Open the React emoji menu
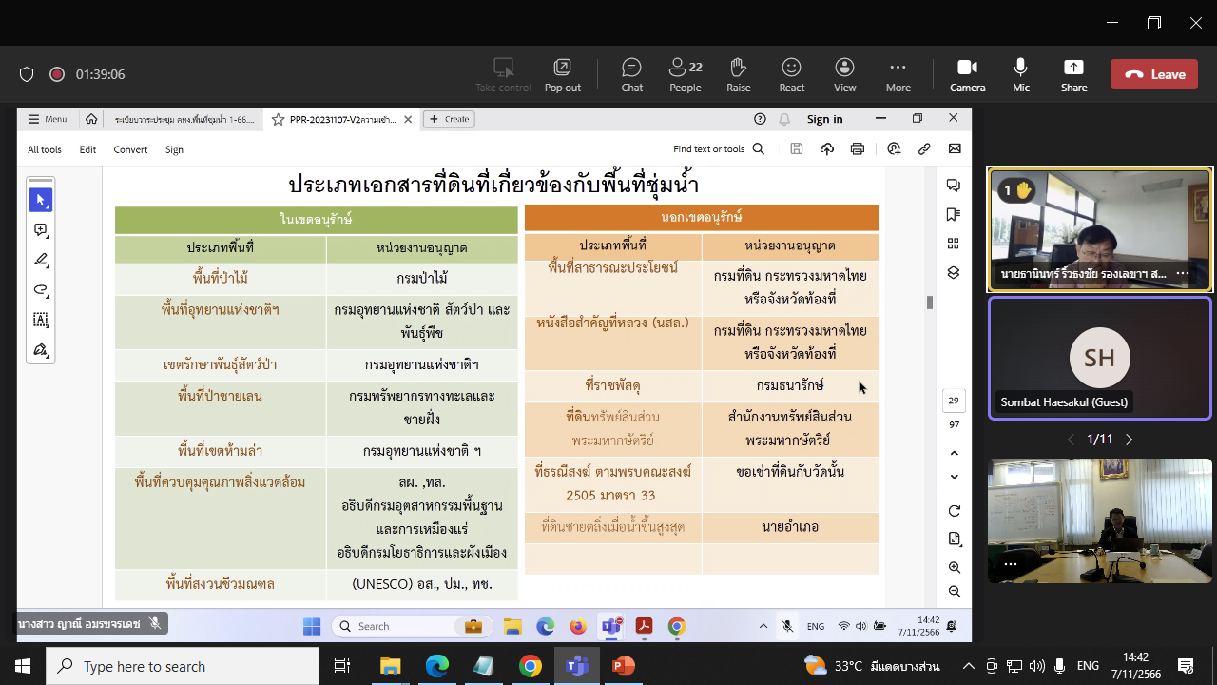The image size is (1217, 685). pos(791,74)
